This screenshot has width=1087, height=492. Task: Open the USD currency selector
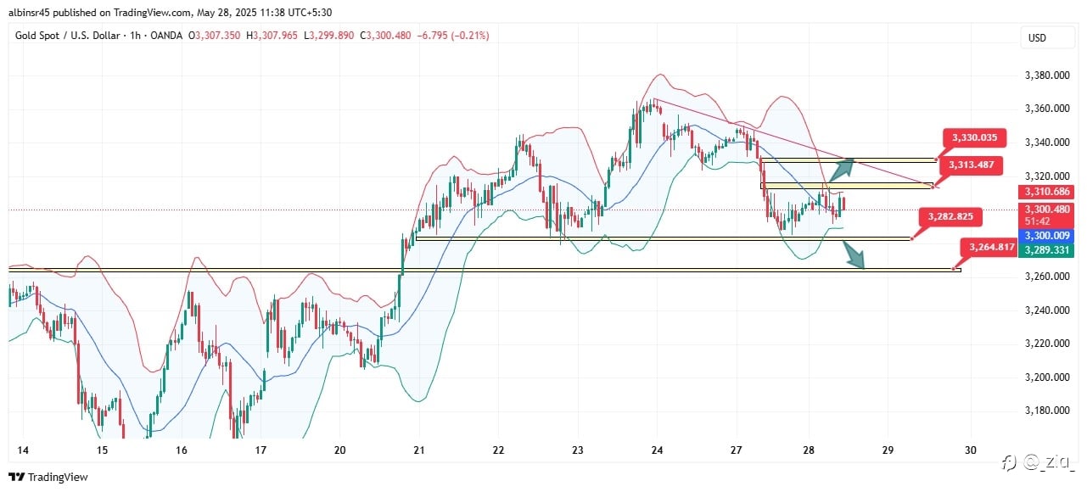tap(1036, 38)
